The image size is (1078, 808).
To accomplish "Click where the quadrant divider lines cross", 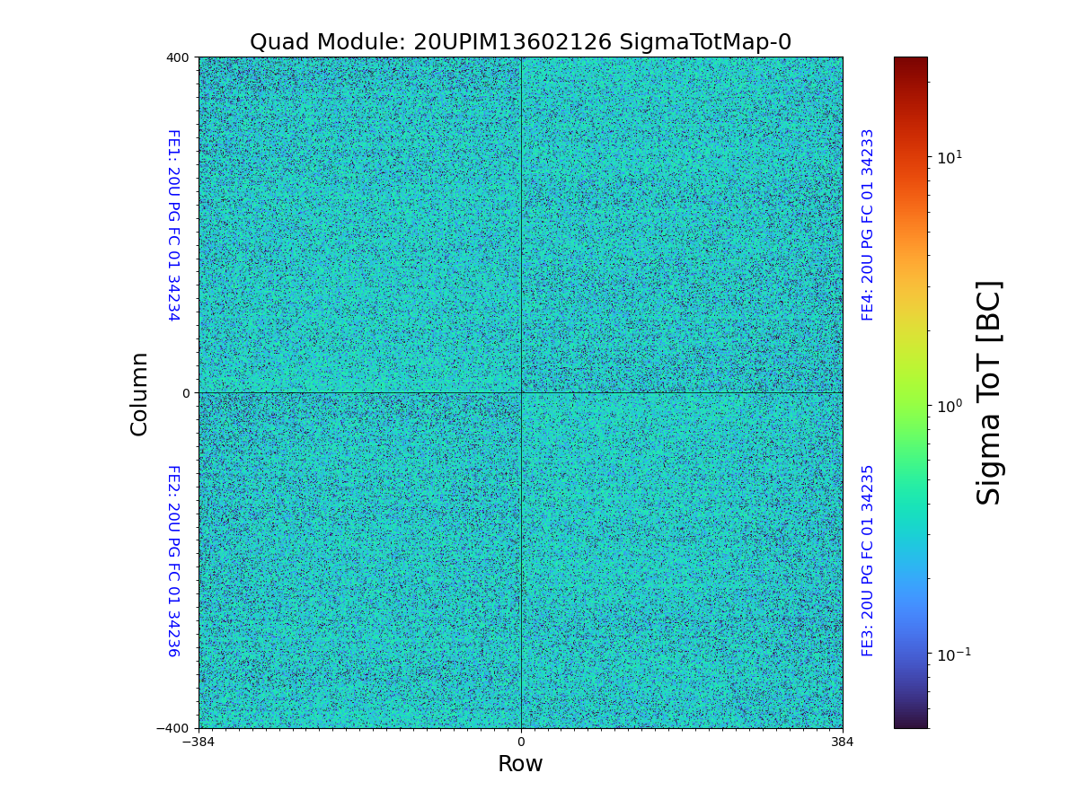I will click(521, 392).
